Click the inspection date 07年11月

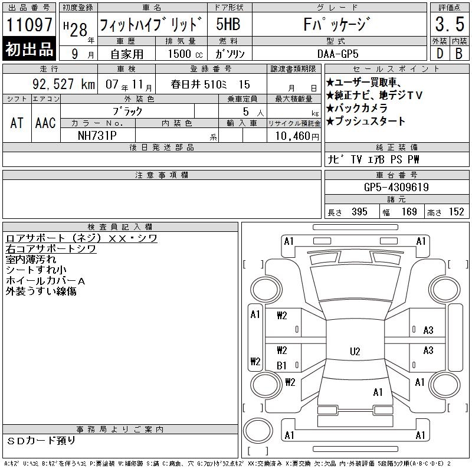click(129, 84)
